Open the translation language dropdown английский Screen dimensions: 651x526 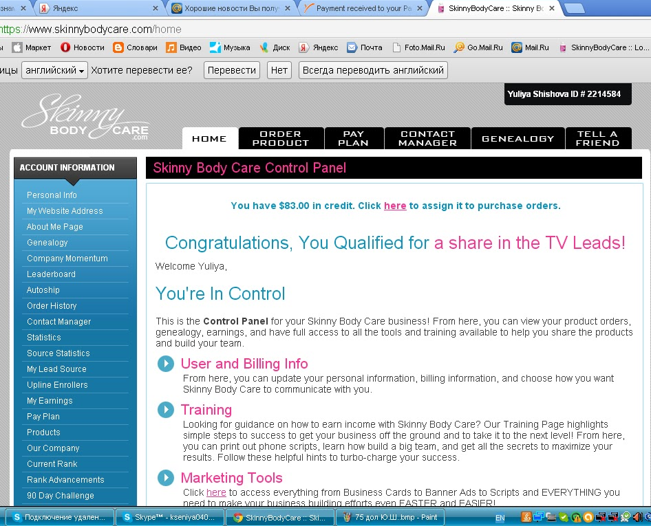point(55,70)
